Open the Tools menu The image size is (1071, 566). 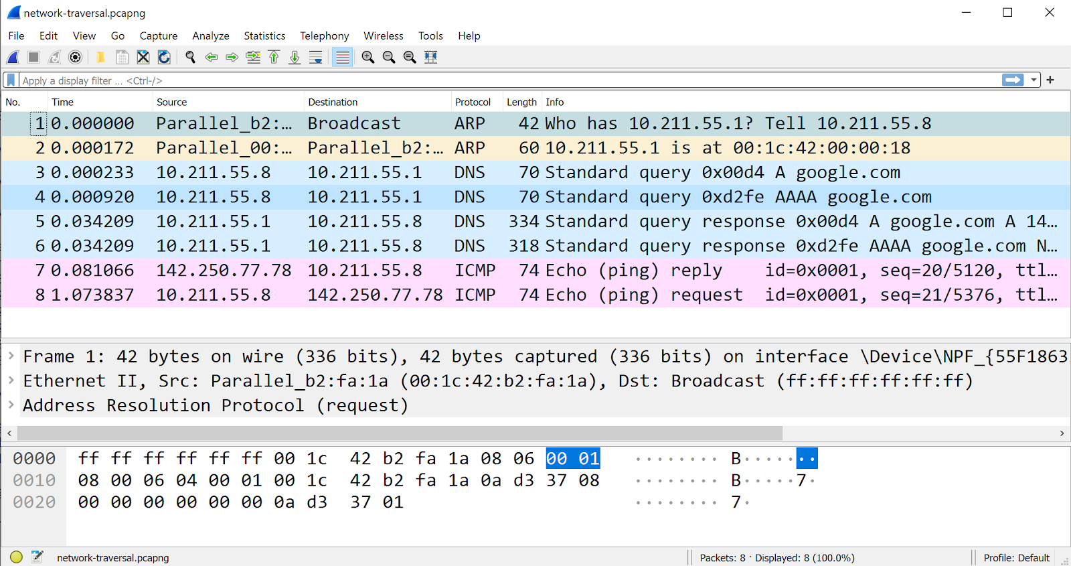[x=430, y=36]
